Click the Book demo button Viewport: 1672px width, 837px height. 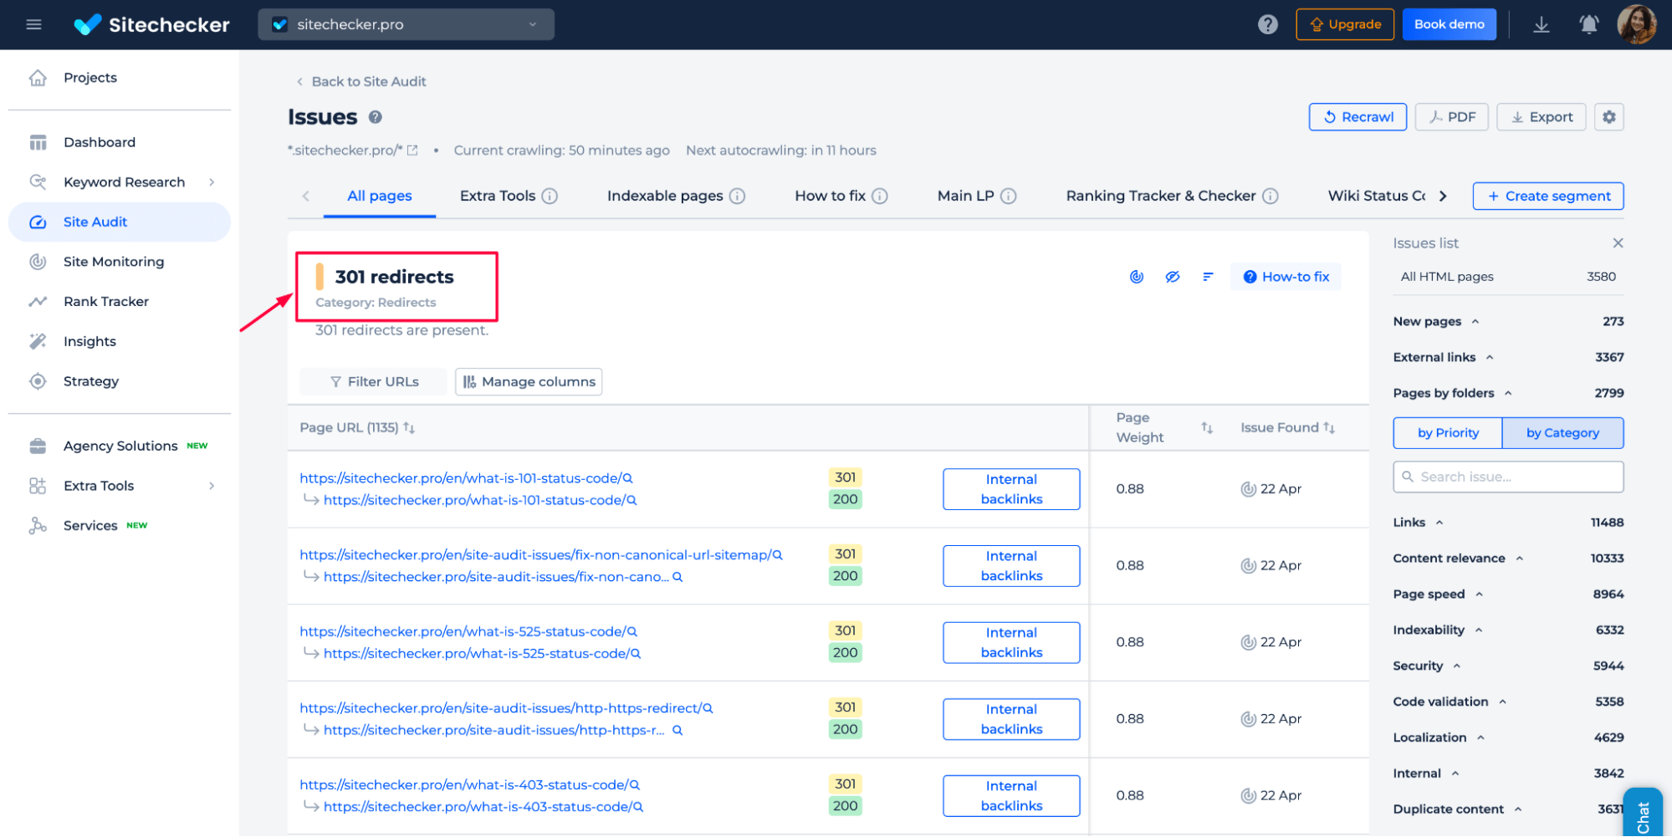tap(1450, 24)
